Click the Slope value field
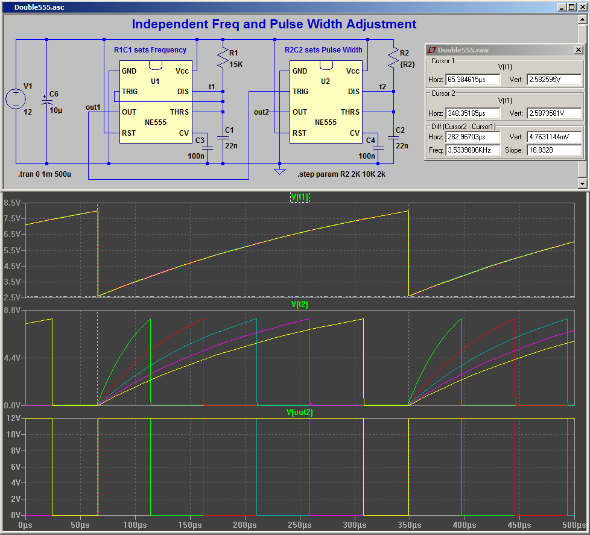 554,150
